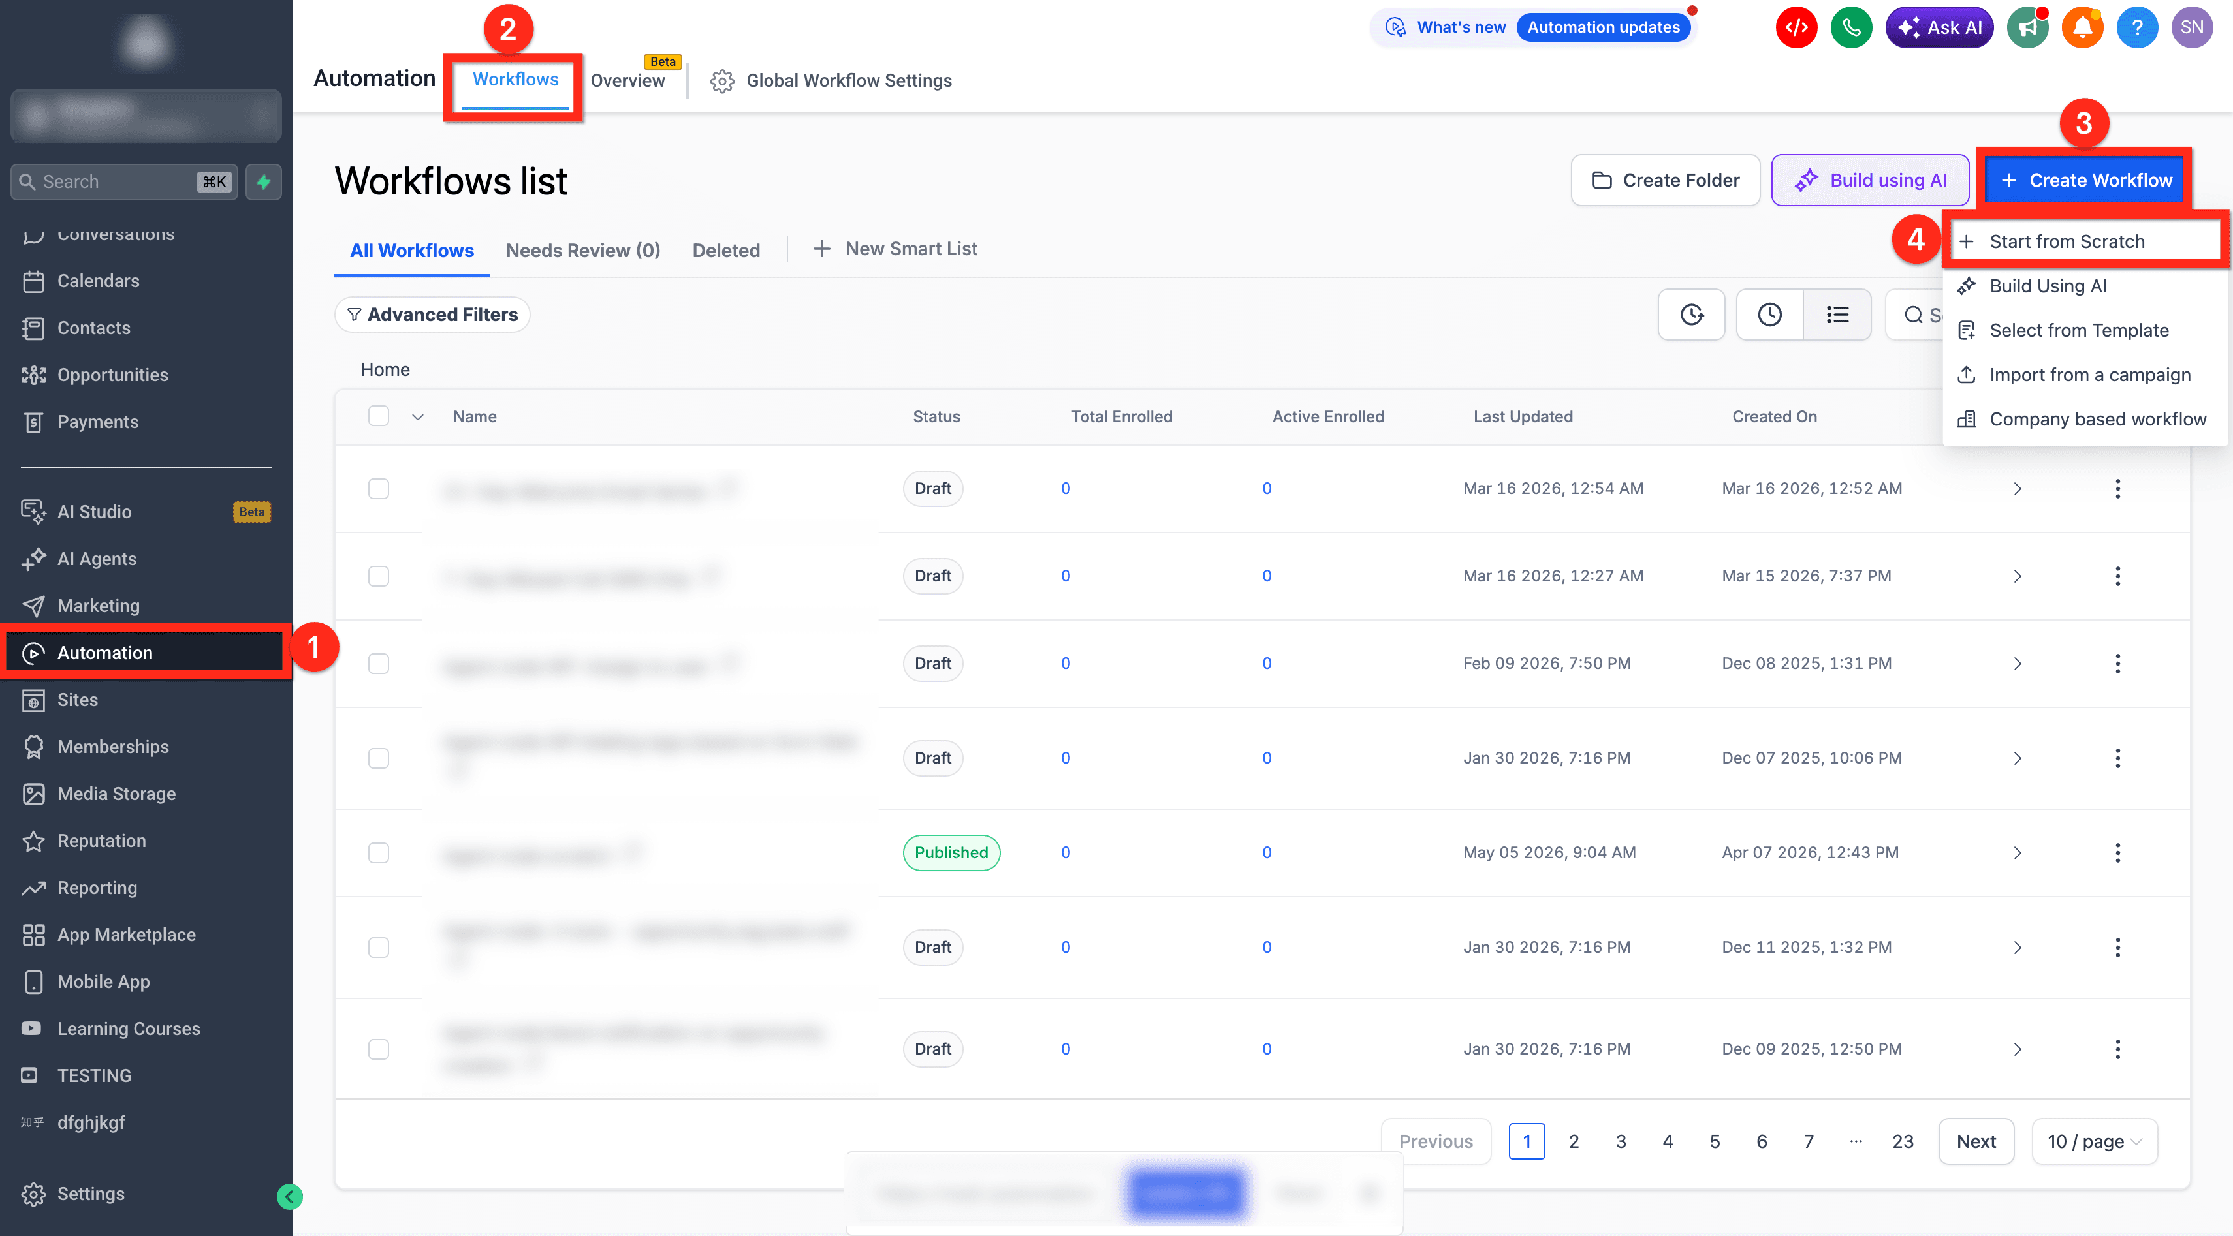Switch to the Deleted tab
The image size is (2233, 1236).
[725, 251]
